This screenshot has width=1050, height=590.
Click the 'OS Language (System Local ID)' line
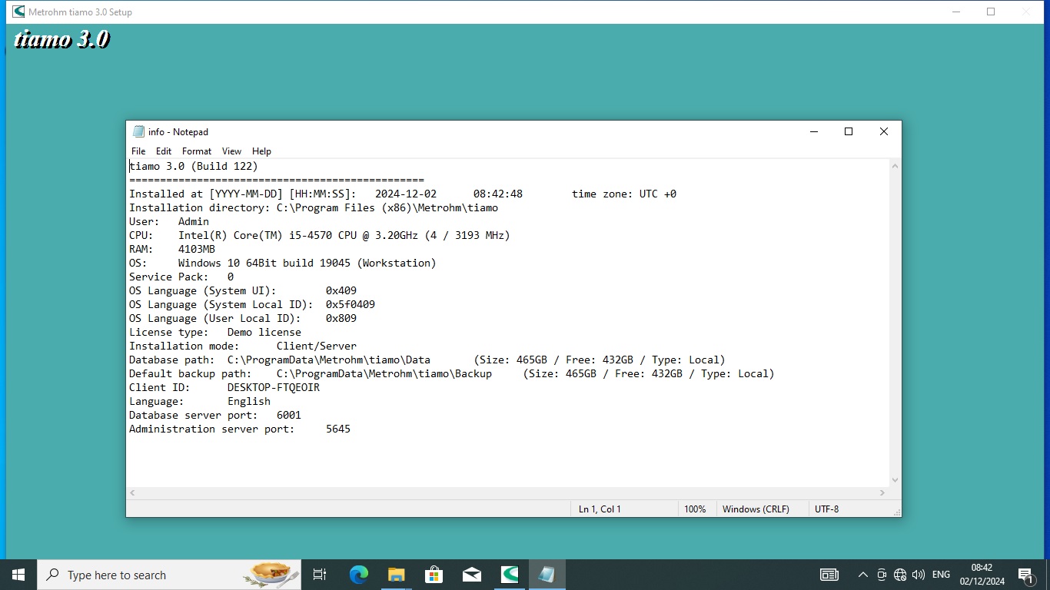pos(252,304)
